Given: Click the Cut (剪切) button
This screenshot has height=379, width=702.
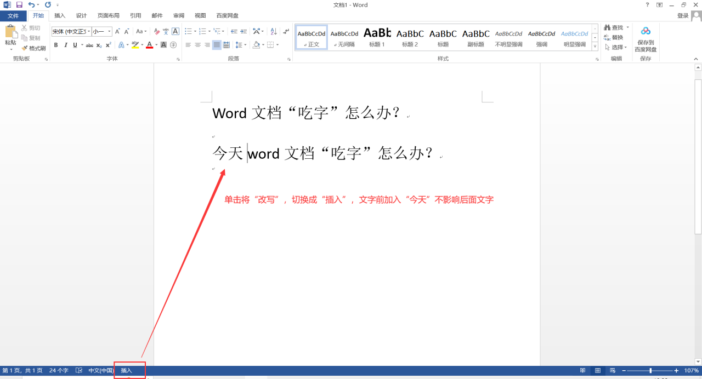Looking at the screenshot, I should (31, 28).
